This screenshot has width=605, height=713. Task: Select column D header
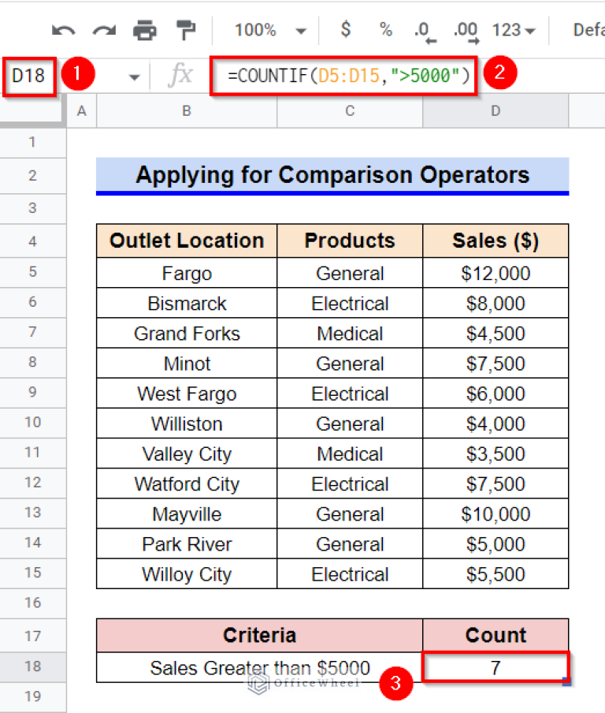click(495, 111)
